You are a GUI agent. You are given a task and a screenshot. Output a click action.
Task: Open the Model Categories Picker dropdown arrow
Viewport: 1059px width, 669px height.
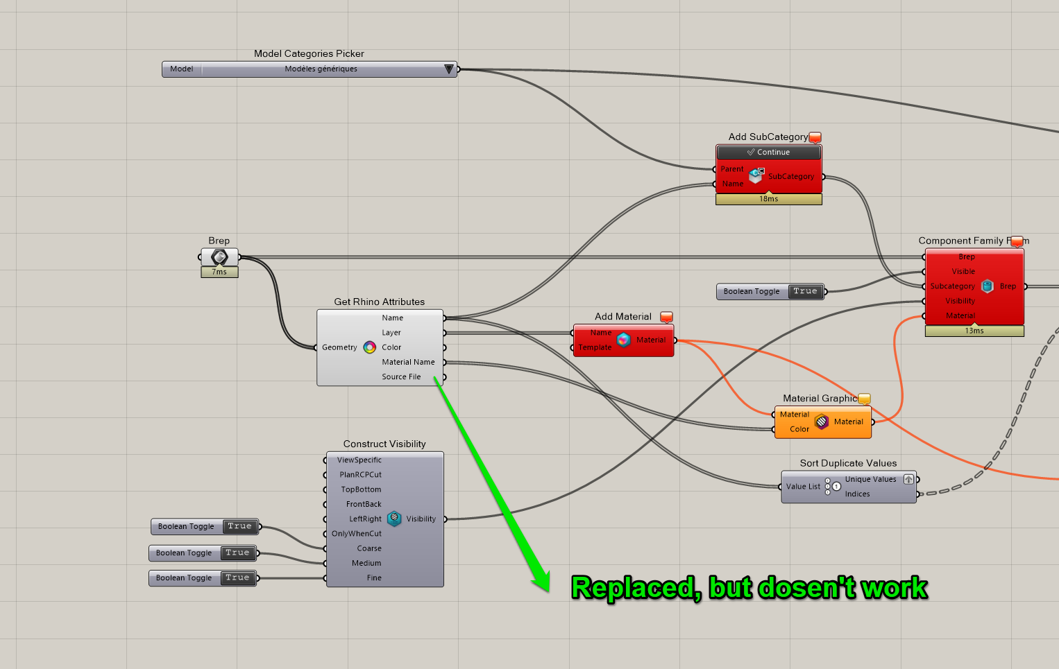point(449,69)
